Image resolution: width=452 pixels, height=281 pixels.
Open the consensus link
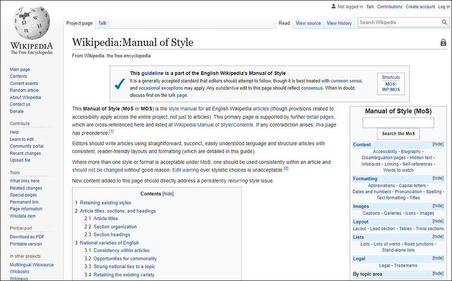point(312,88)
